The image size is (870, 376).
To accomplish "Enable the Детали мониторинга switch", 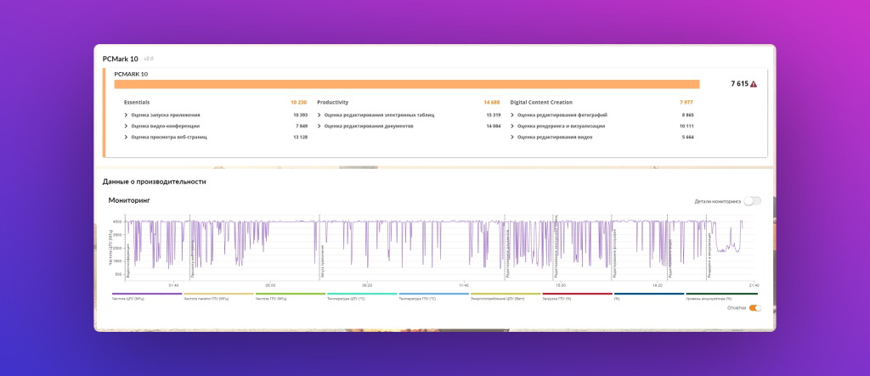I will (752, 201).
